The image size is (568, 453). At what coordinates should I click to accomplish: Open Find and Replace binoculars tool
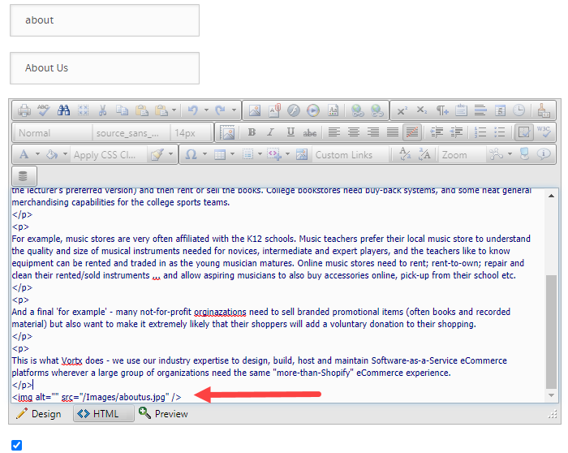pyautogui.click(x=63, y=110)
